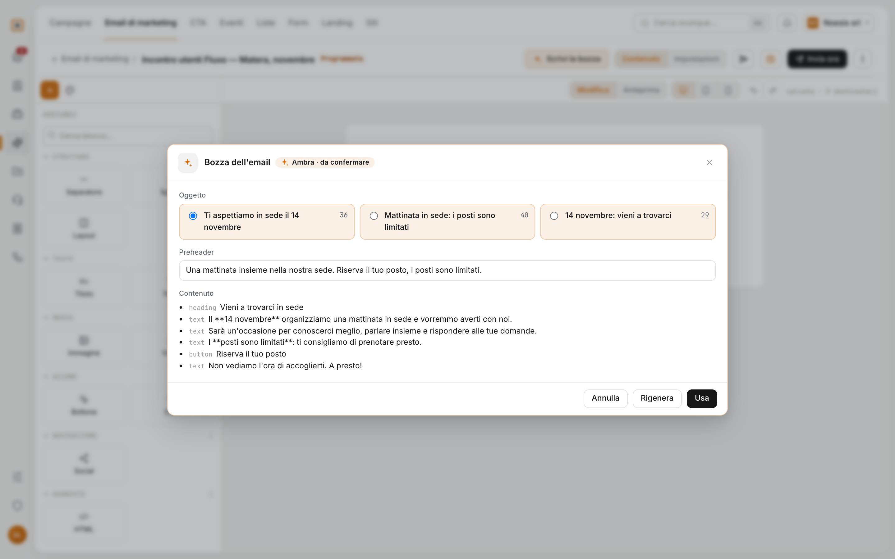
Task: Click the Contenuto section label
Action: tap(196, 293)
